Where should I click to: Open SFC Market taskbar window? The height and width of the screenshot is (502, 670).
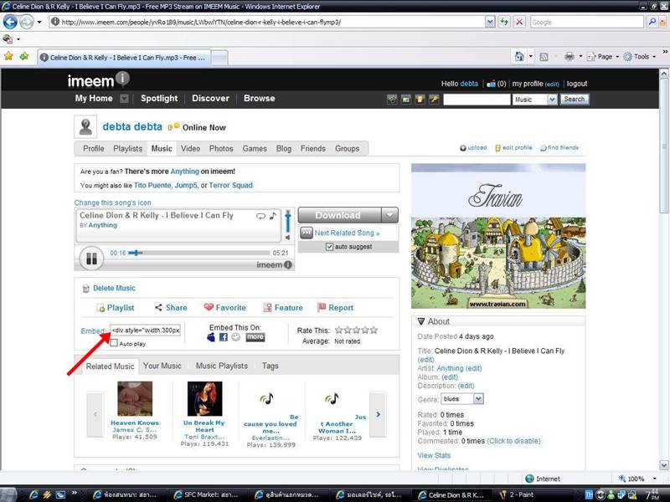tap(207, 494)
